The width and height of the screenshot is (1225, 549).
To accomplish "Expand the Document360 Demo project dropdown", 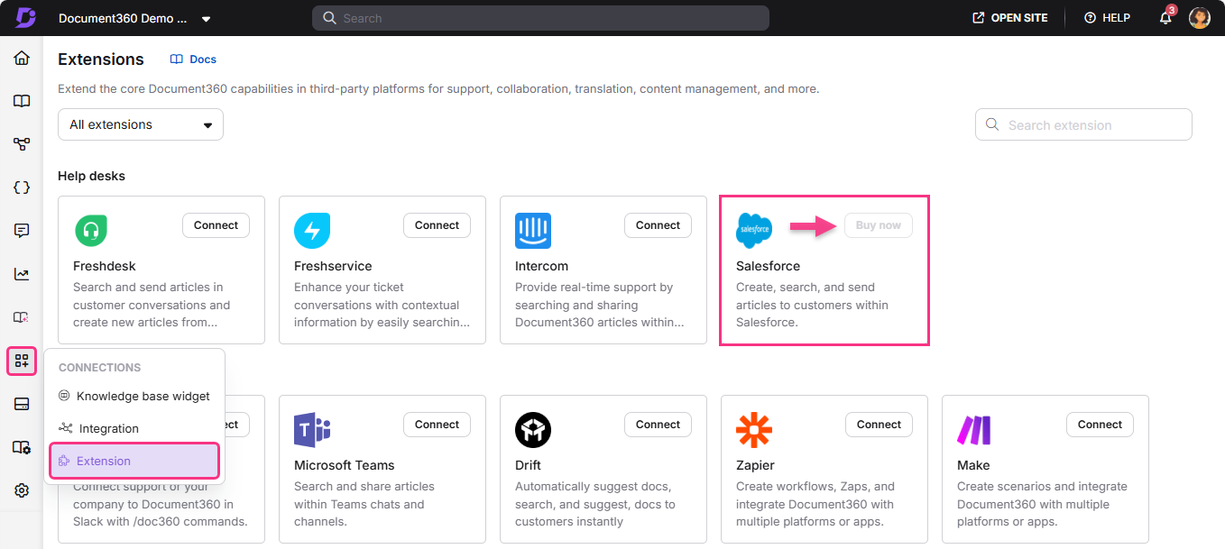I will (x=135, y=18).
